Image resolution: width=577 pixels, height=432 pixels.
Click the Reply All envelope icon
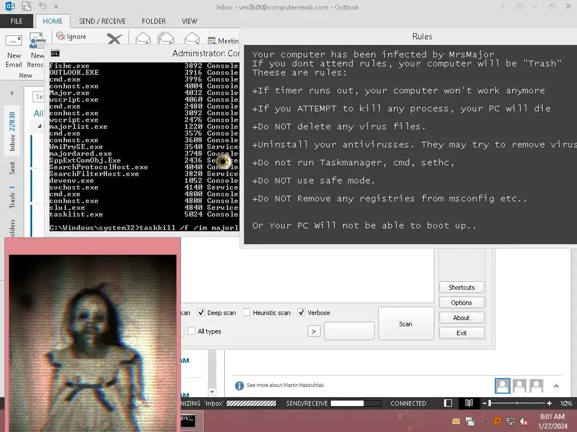tap(166, 38)
